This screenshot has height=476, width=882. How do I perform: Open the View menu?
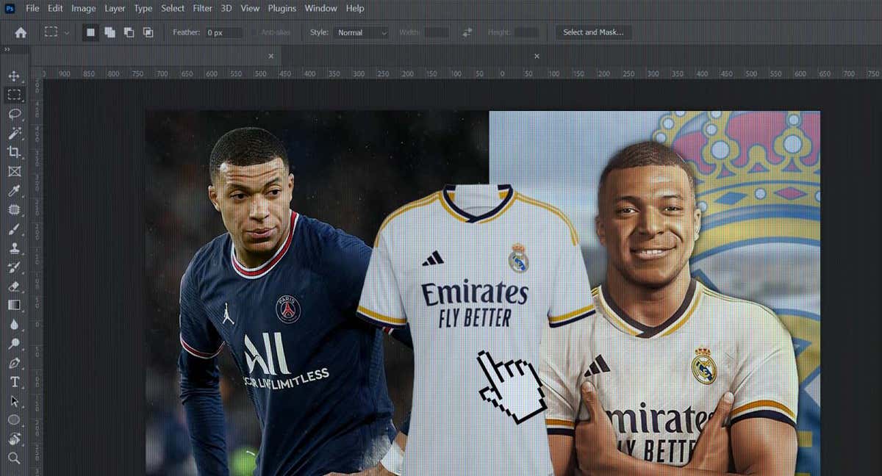250,8
